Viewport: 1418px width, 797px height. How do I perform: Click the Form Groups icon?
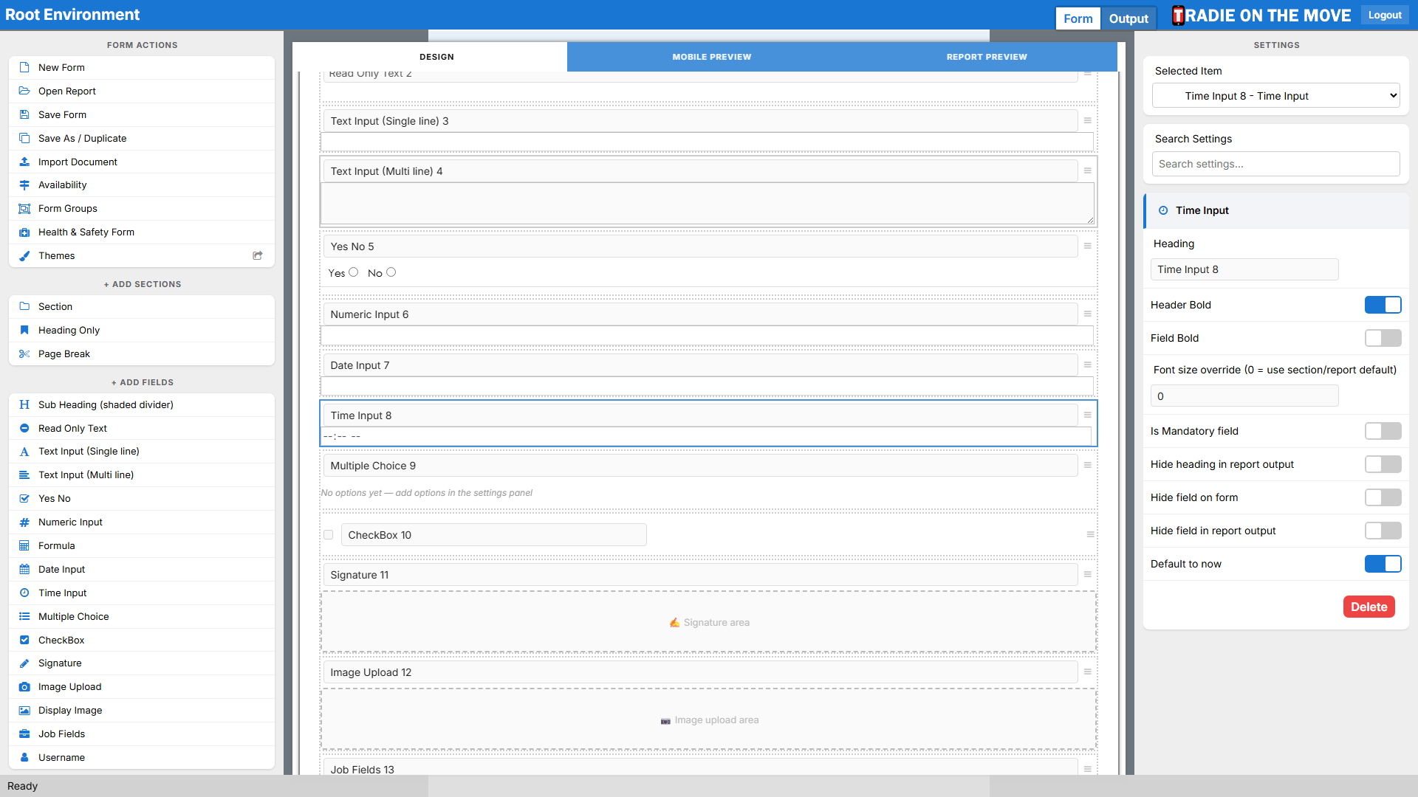point(24,209)
